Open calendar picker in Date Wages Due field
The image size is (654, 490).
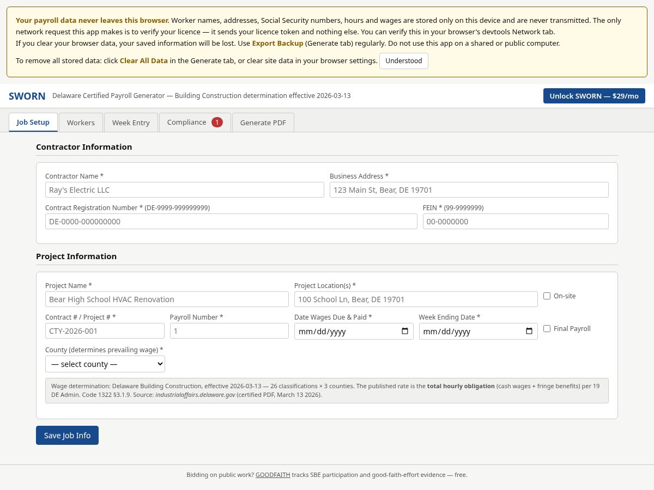[x=405, y=331]
